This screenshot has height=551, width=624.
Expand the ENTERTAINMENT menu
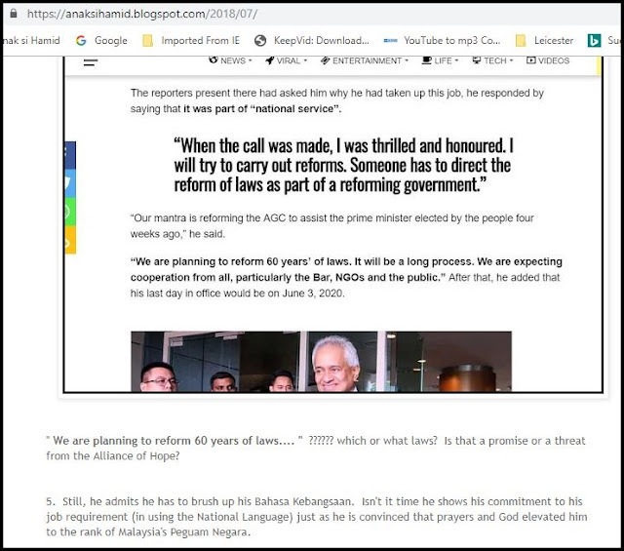365,60
